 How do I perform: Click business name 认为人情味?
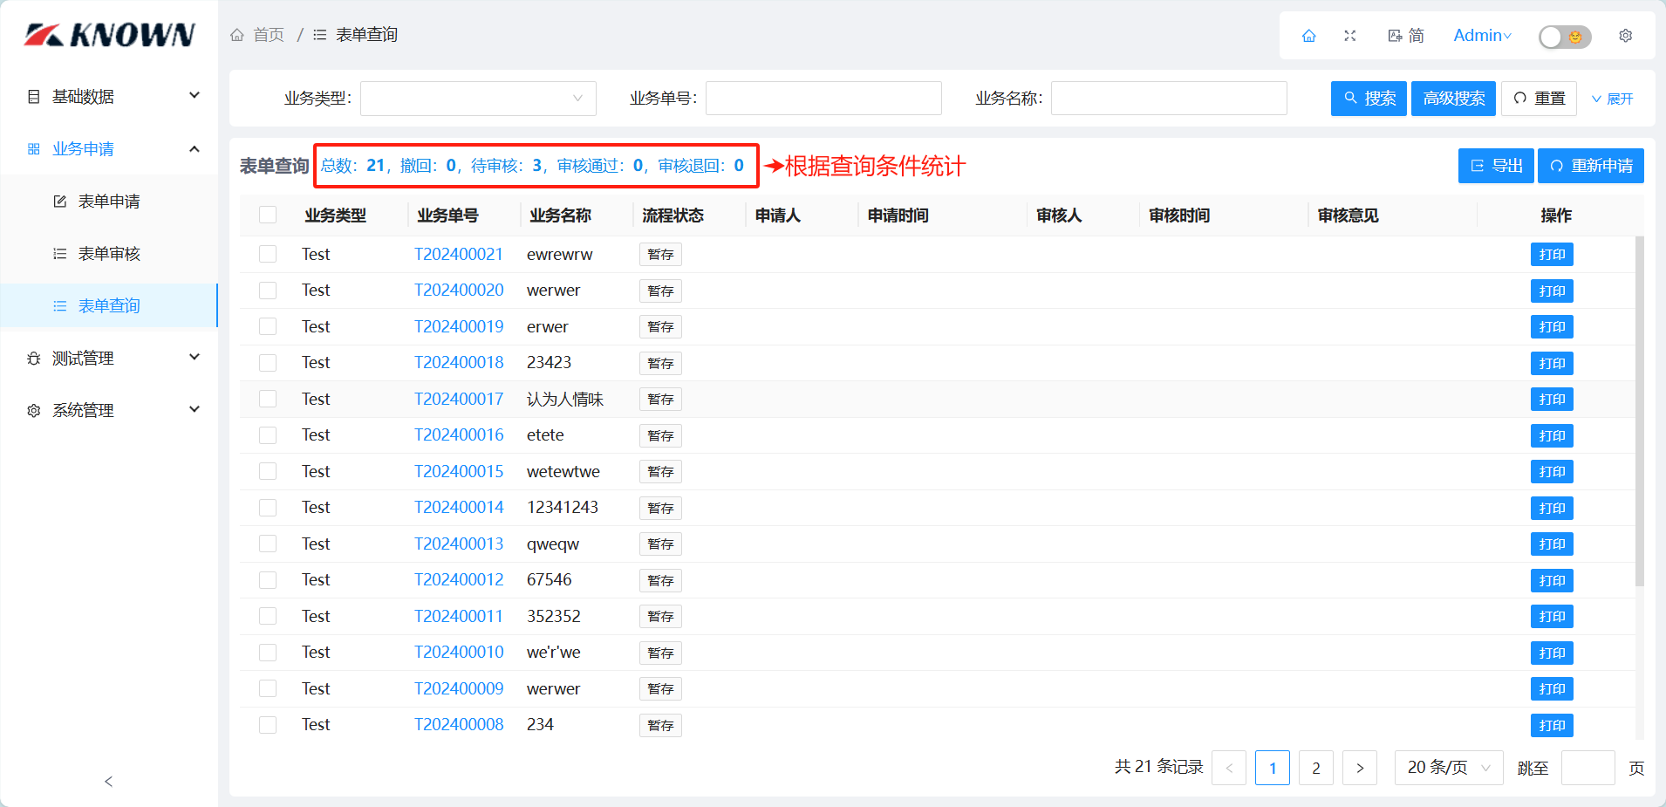coord(565,399)
